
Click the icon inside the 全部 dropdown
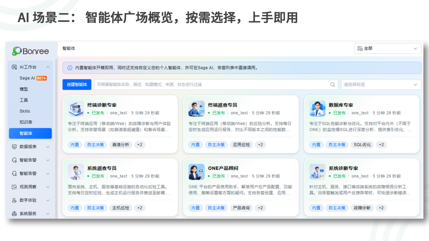pyautogui.click(x=360, y=48)
